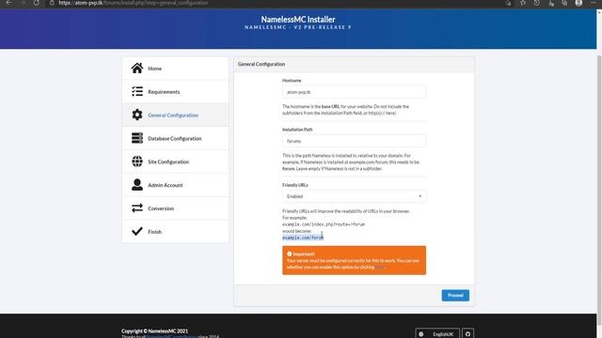The image size is (602, 338).
Task: Open the Conversion step
Action: (176, 208)
